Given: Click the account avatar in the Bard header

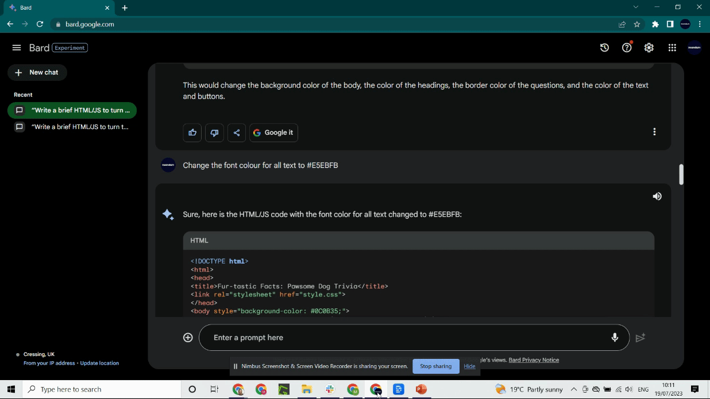Looking at the screenshot, I should click(x=694, y=48).
